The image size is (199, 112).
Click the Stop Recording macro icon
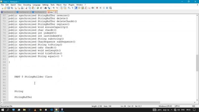[100, 8]
